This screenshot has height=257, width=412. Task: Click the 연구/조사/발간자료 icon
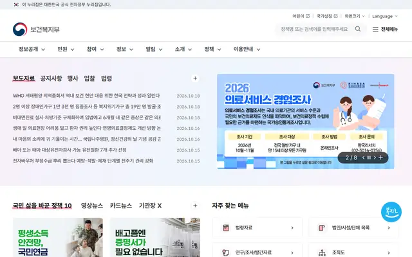click(225, 253)
